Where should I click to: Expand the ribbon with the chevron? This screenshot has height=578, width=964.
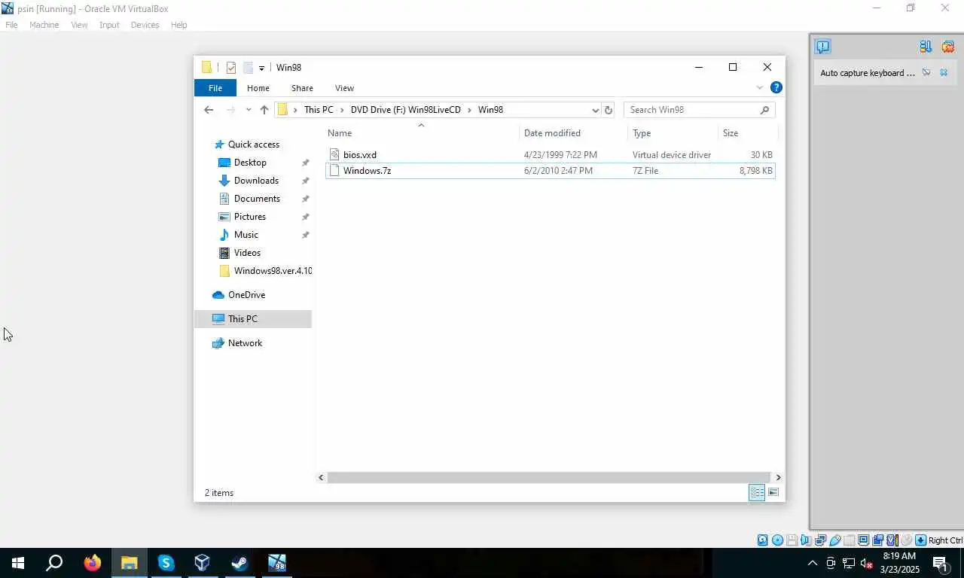tap(759, 88)
